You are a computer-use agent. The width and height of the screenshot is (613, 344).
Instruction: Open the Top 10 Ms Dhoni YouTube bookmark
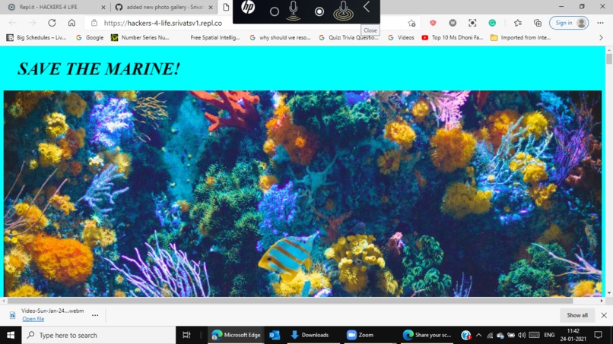coord(453,37)
